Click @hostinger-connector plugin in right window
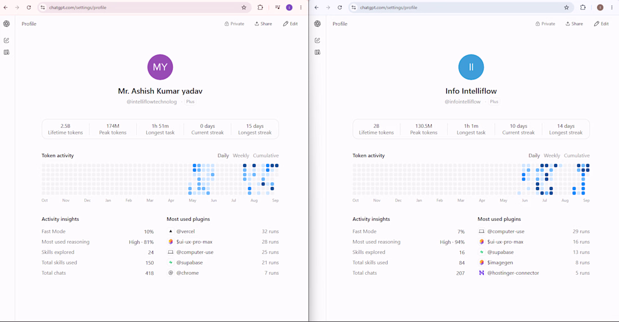Screen dimensions: 619x322 (x=533, y=273)
